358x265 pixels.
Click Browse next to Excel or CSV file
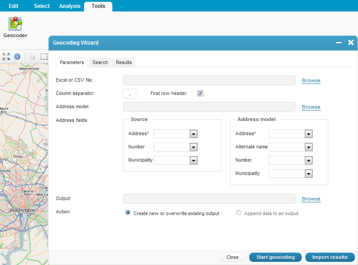(311, 80)
